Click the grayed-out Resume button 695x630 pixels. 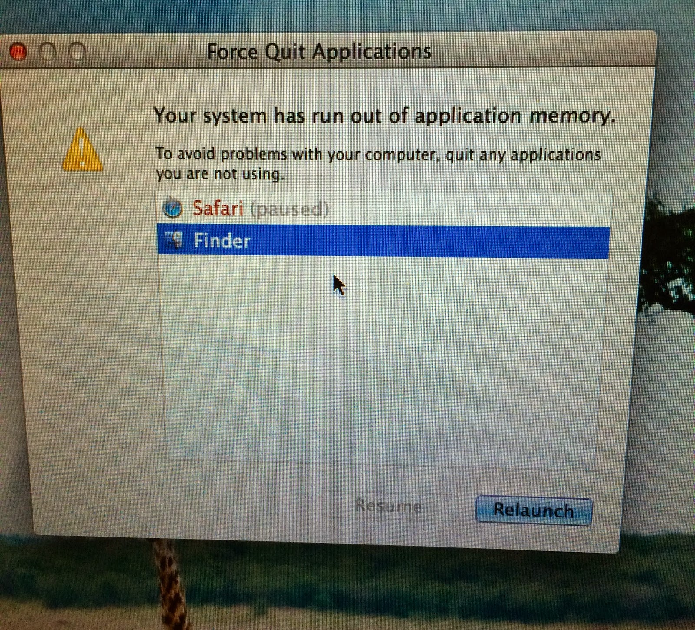389,506
